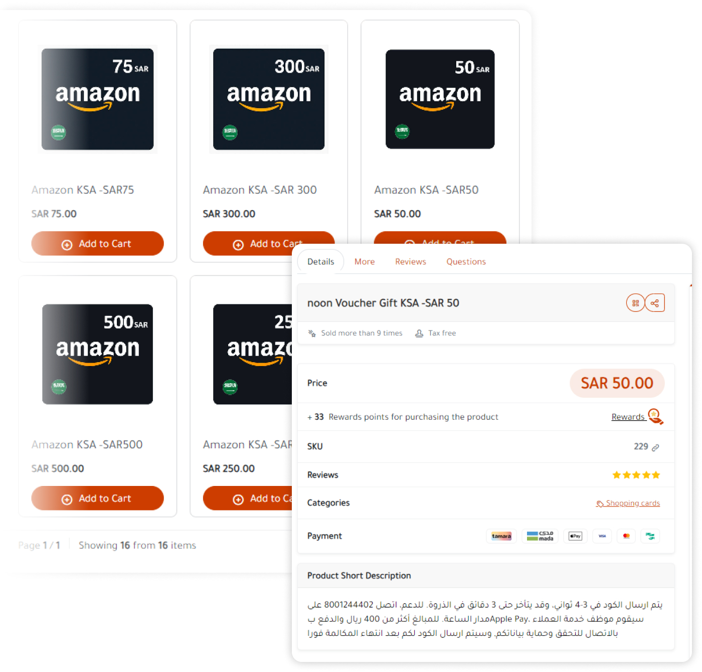
Task: Switch to the More tab
Action: point(365,262)
